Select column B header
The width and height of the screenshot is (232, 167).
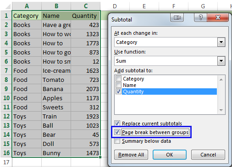pos(56,6)
